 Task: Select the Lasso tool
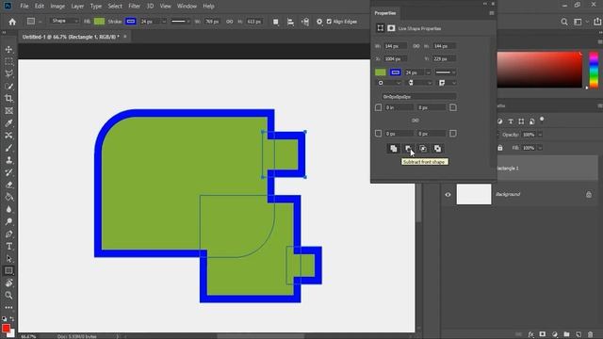coord(8,73)
